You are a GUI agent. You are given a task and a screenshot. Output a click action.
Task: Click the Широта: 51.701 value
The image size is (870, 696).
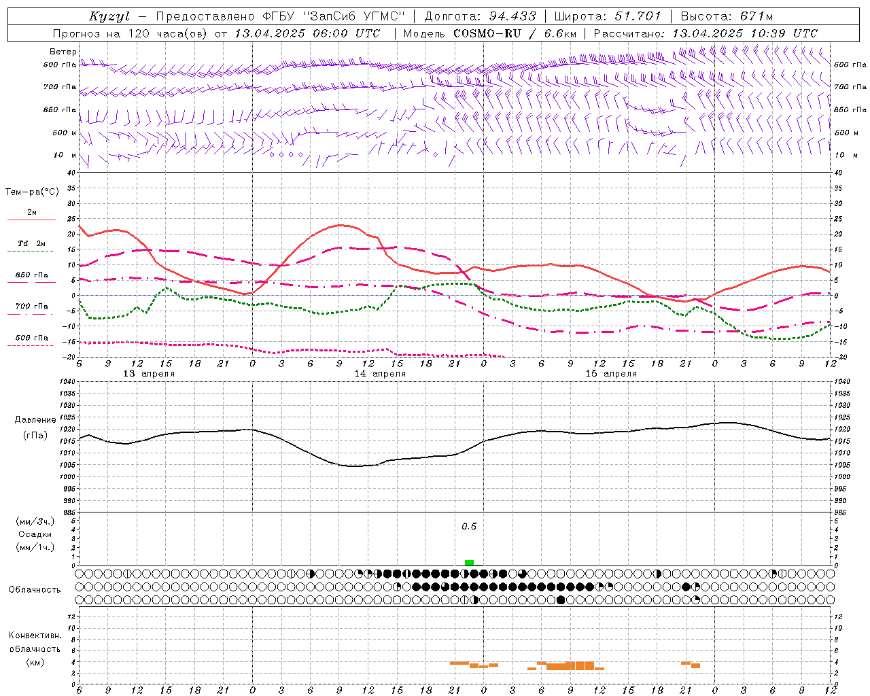click(x=608, y=16)
